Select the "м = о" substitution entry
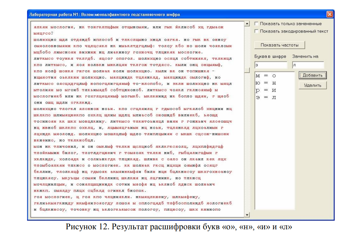 (x=266, y=76)
